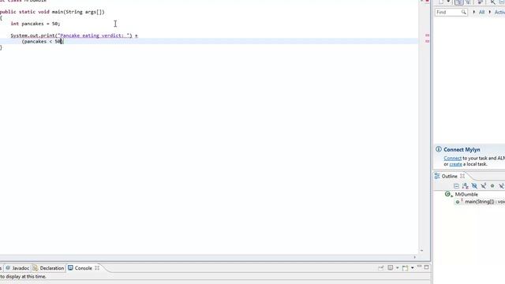The image size is (505, 284).
Task: Select MrDumble class in Outline
Action: 466,194
